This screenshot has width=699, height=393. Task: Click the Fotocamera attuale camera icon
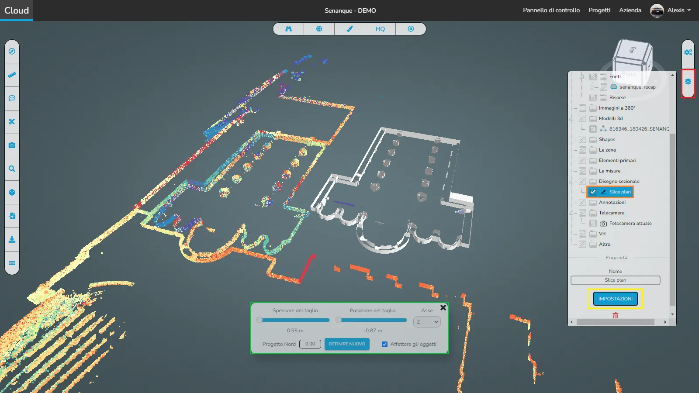[x=603, y=223]
